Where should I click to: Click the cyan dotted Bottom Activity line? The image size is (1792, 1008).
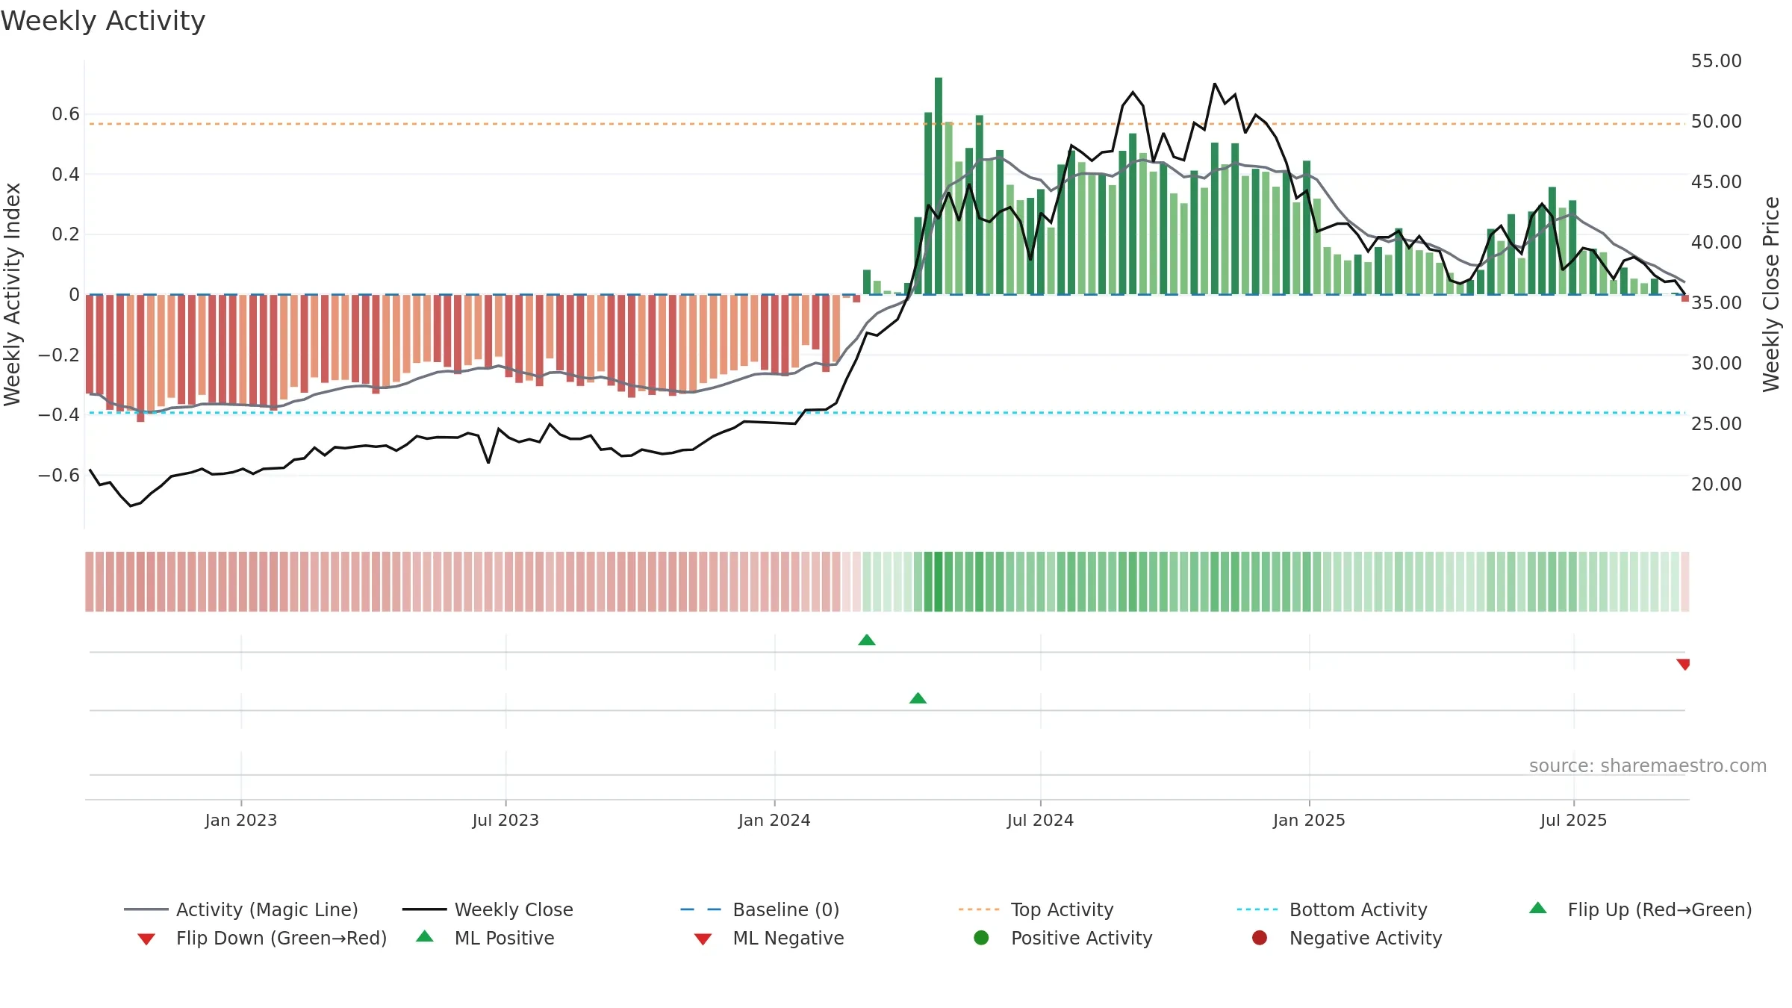point(886,412)
